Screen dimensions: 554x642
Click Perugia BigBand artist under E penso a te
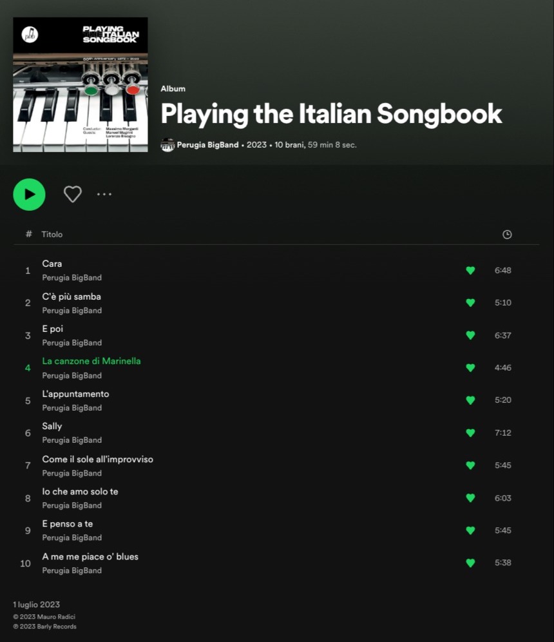pyautogui.click(x=72, y=538)
